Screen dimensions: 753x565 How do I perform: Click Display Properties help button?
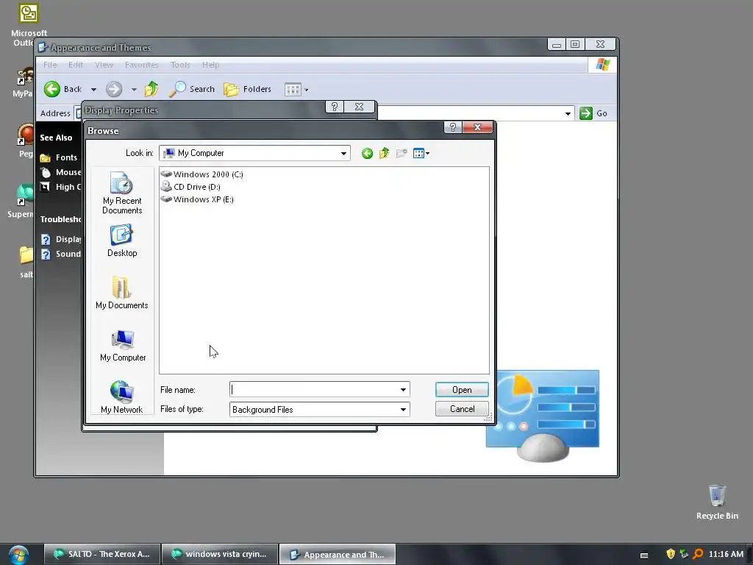[335, 107]
